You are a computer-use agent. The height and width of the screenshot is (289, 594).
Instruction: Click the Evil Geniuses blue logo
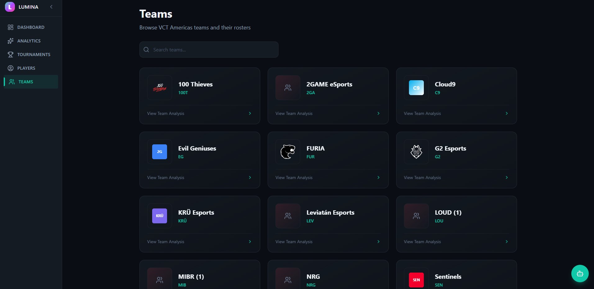160,152
